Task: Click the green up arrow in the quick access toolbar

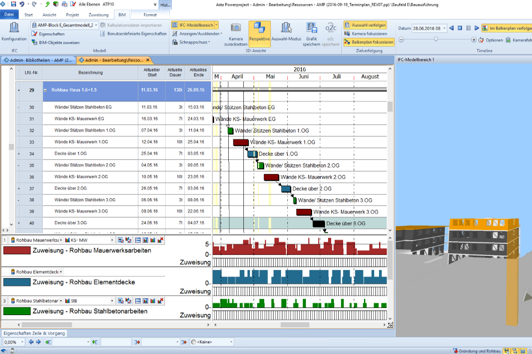Action: coord(47,4)
